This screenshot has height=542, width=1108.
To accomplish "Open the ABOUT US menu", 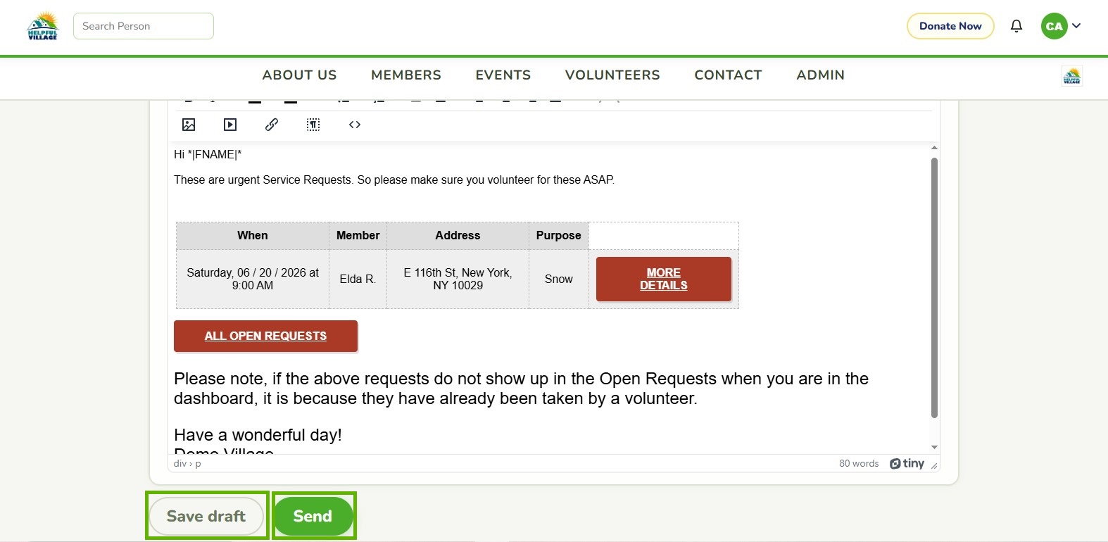I will pyautogui.click(x=300, y=75).
